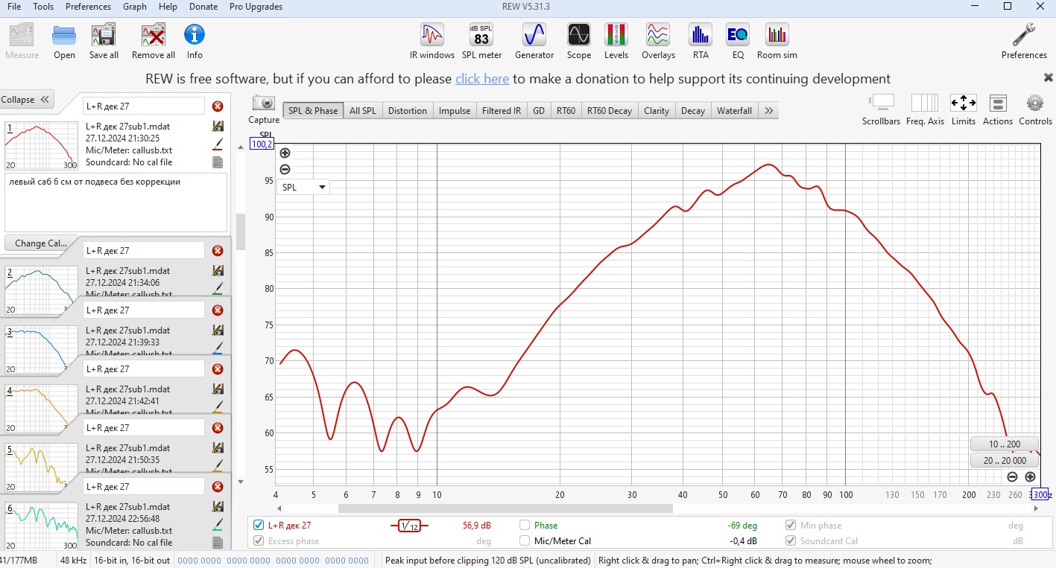Switch to the Waterfall tab

point(734,111)
